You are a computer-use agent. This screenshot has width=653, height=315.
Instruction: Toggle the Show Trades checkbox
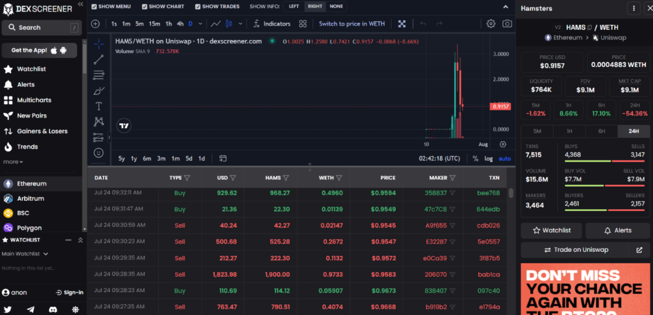pyautogui.click(x=197, y=6)
